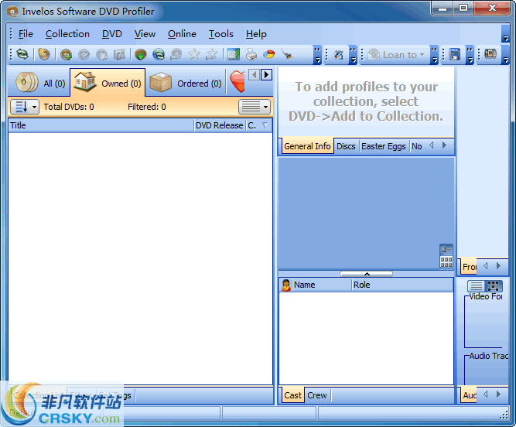
Task: Click the printer icon
Action: point(251,54)
